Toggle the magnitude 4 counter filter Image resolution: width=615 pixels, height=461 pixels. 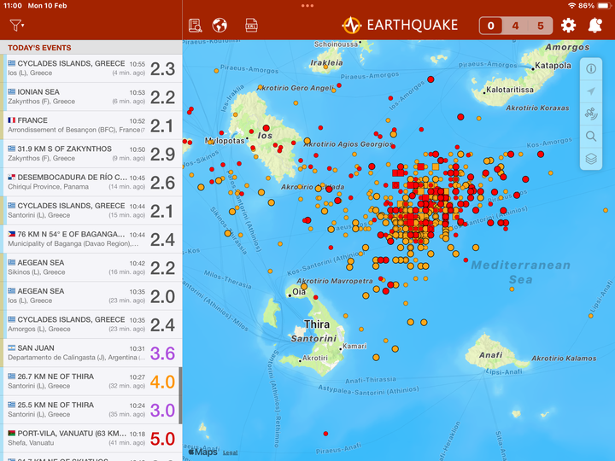click(515, 26)
